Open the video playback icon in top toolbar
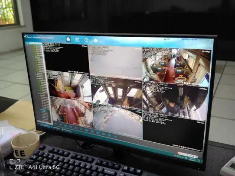The width and height of the screenshot is (235, 176). click(x=77, y=40)
